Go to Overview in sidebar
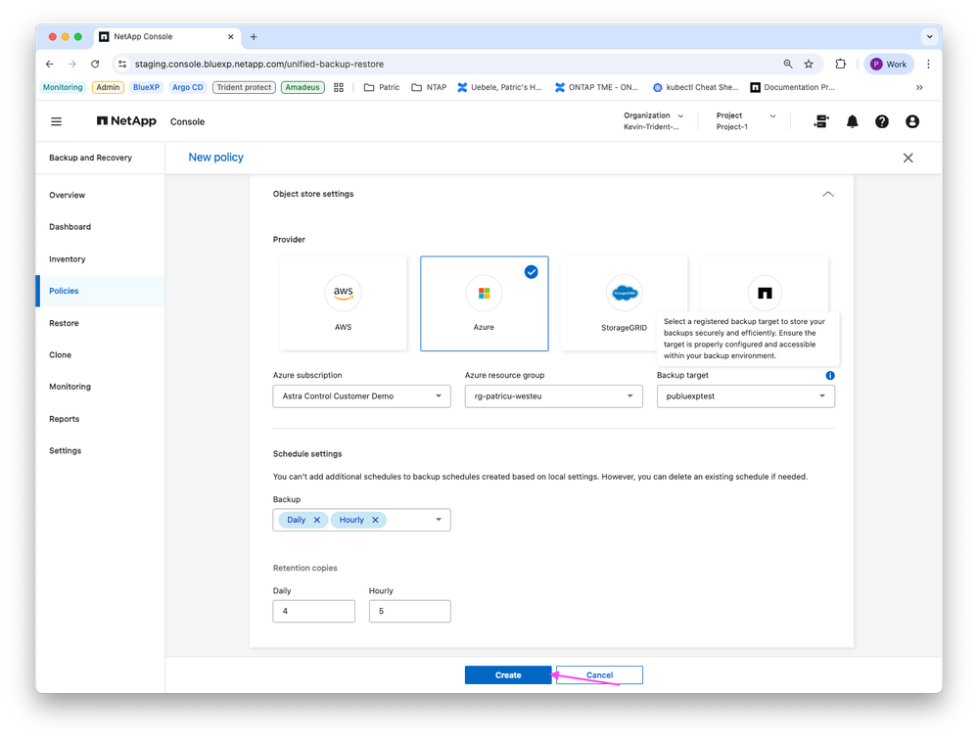Image resolution: width=978 pixels, height=740 pixels. (x=67, y=195)
